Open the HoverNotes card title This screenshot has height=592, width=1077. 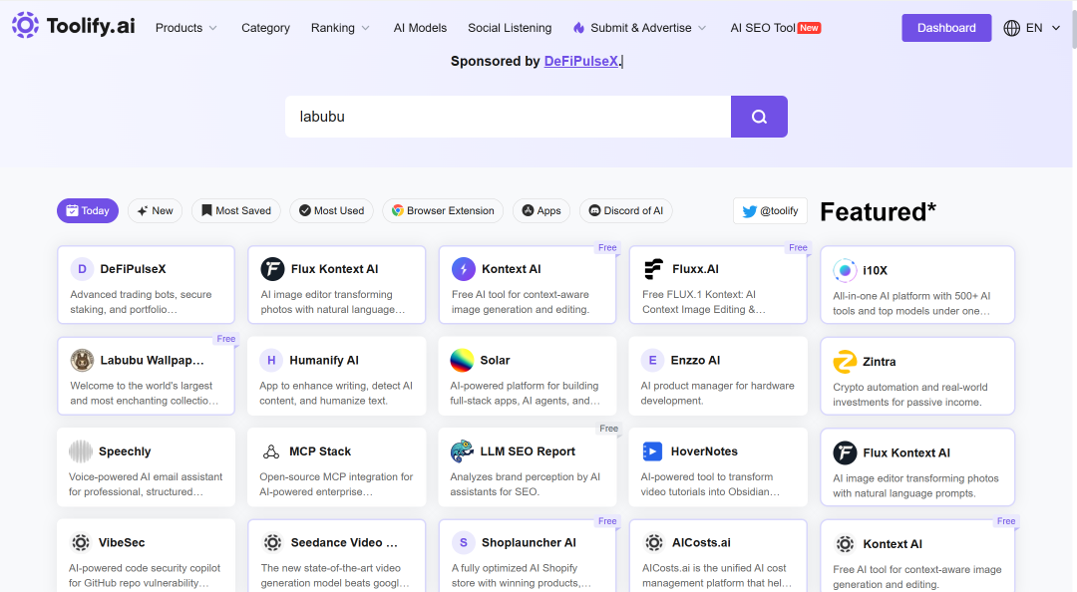[704, 451]
